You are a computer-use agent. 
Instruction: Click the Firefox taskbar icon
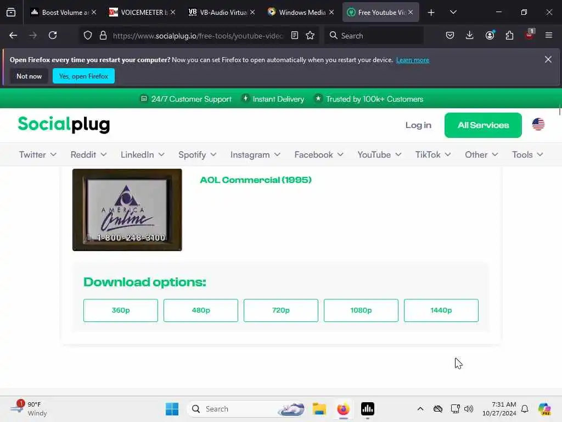pyautogui.click(x=344, y=409)
